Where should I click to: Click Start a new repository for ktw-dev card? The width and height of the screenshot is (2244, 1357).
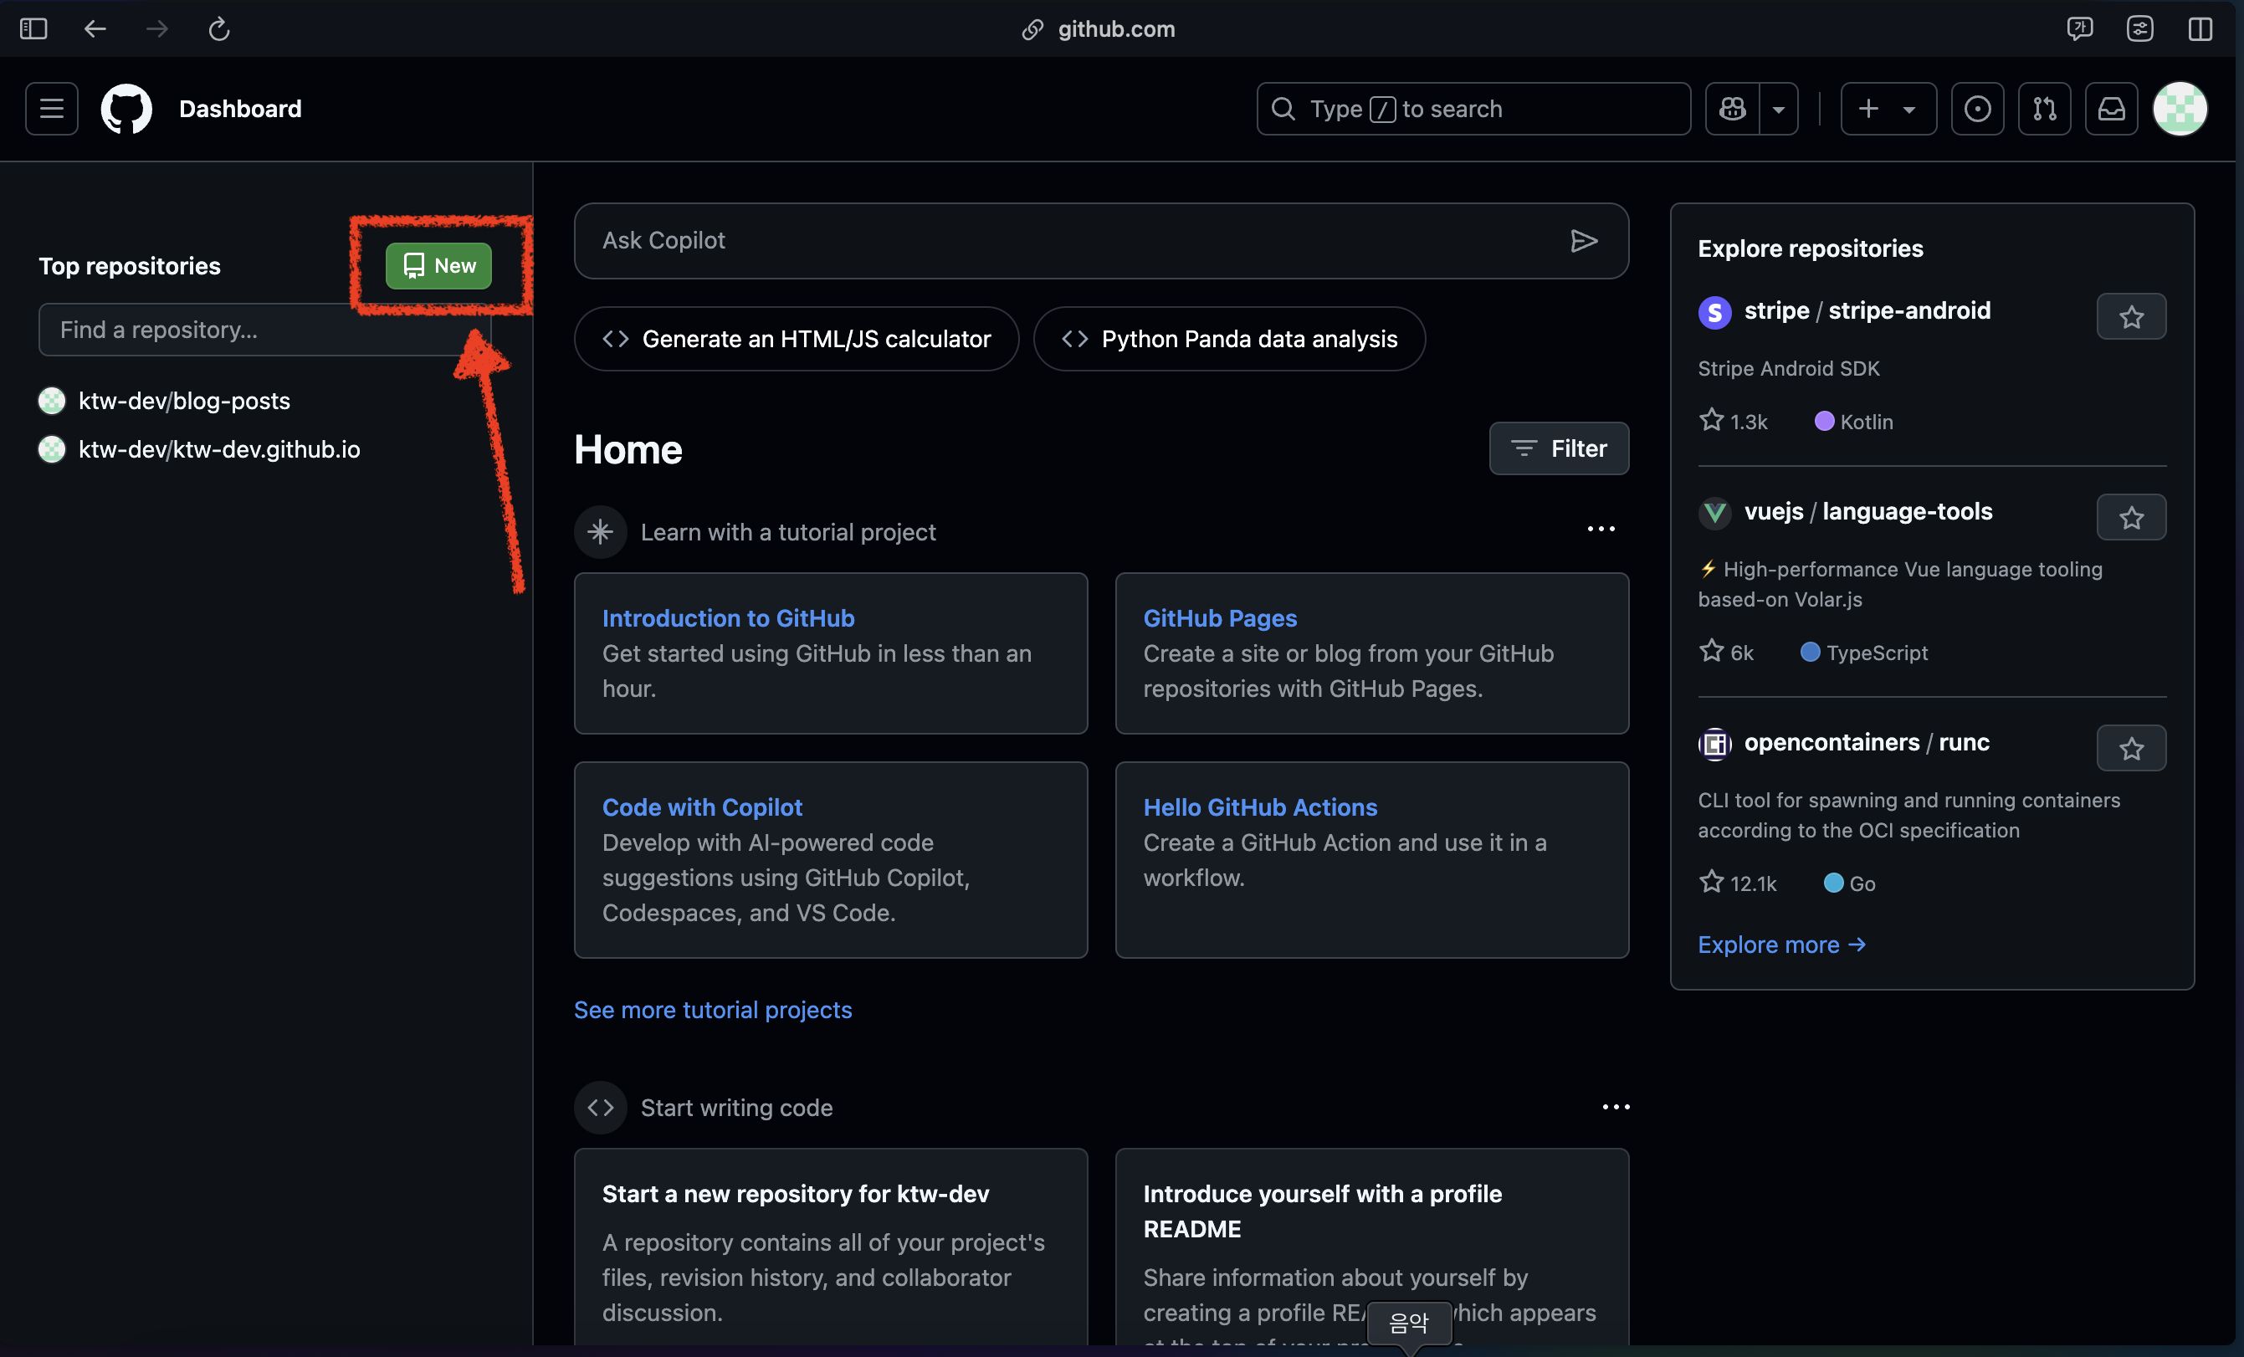(x=831, y=1246)
